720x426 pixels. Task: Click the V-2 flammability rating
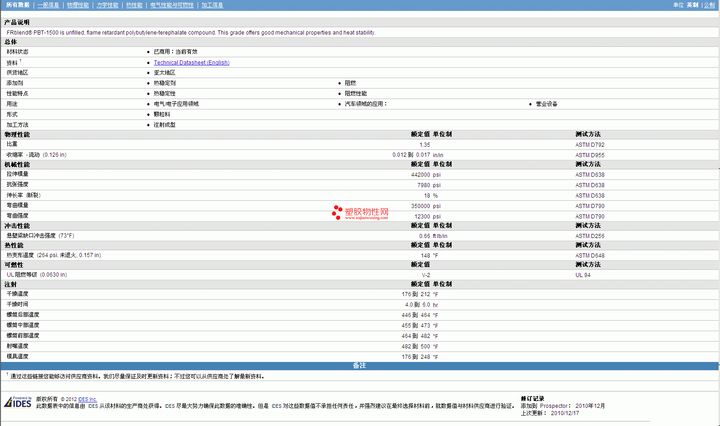pos(426,275)
